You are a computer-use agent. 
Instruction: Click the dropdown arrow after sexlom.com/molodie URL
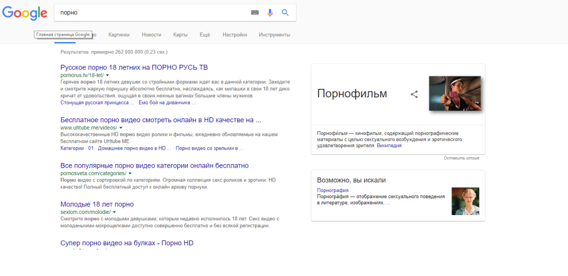tap(114, 212)
